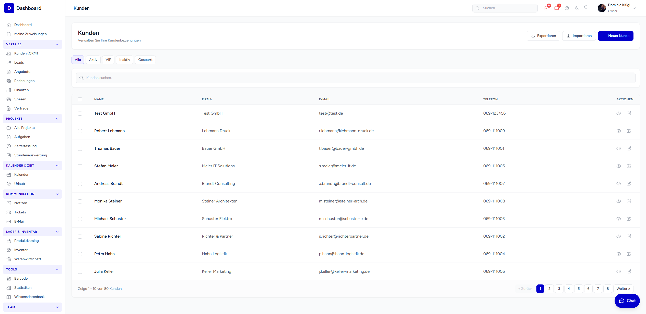Open the chat widget bottom right

[x=627, y=301]
